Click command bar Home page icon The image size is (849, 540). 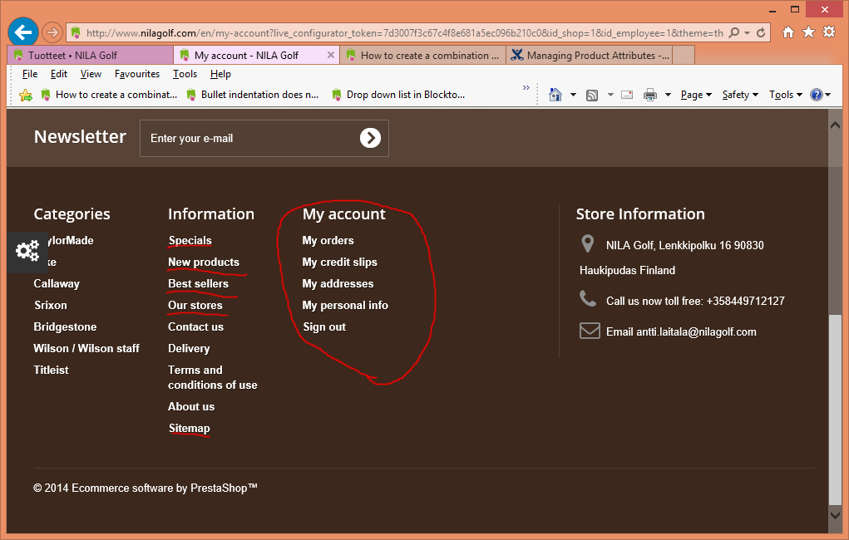(555, 95)
